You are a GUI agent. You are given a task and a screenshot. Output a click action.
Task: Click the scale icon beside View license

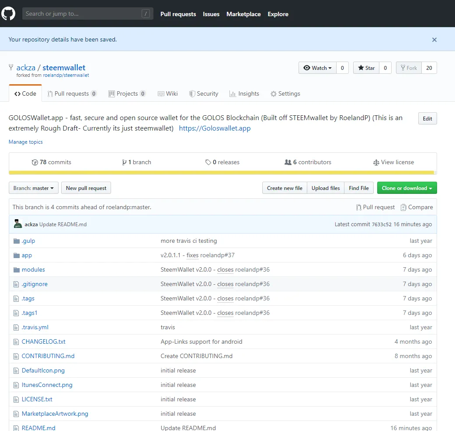tap(376, 162)
